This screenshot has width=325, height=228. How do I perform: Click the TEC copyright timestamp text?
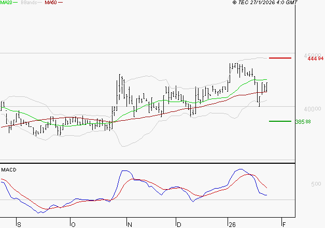265,3
